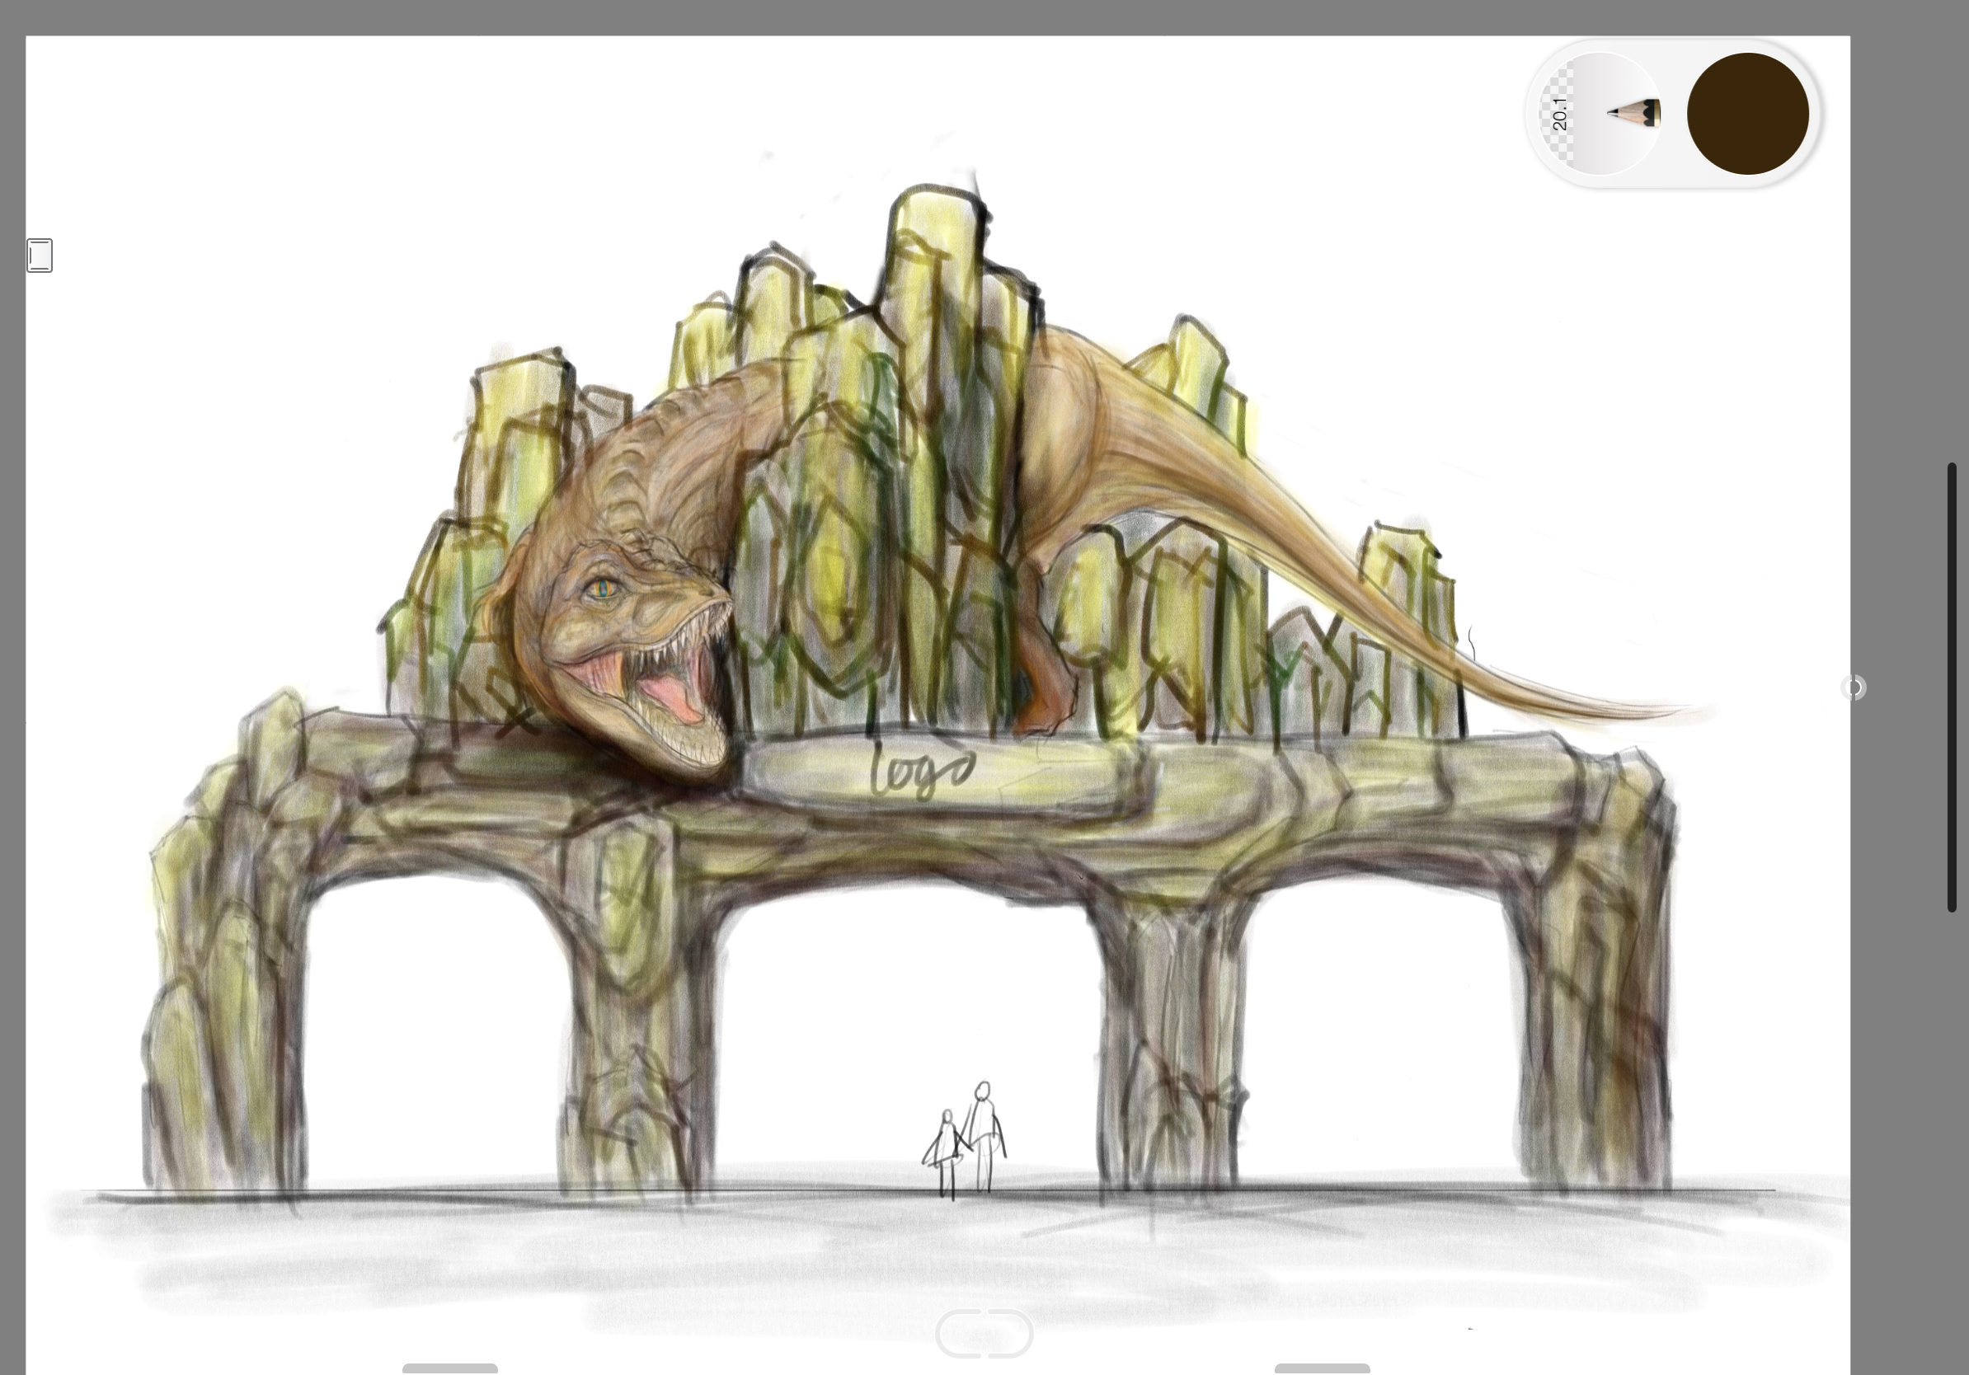Click the bottom-left gray tab handle
The width and height of the screenshot is (1969, 1375).
coord(449,1368)
